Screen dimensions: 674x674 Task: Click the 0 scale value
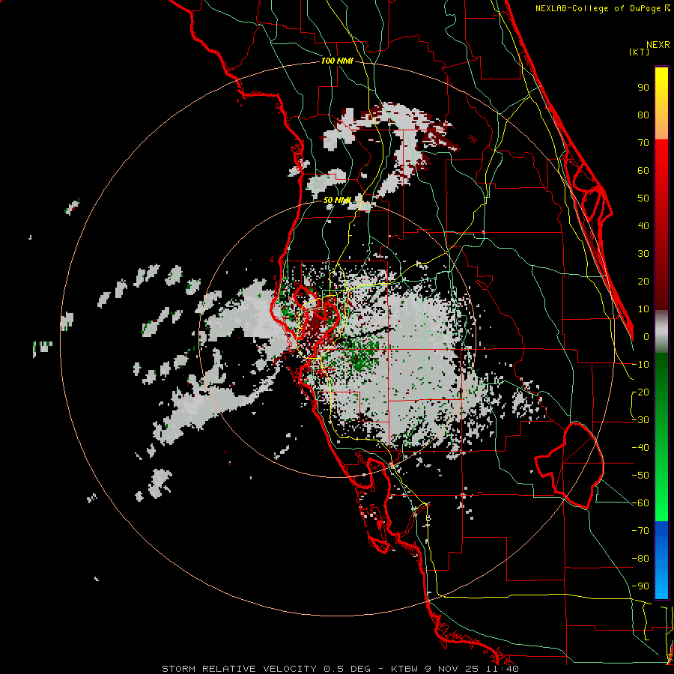click(646, 336)
